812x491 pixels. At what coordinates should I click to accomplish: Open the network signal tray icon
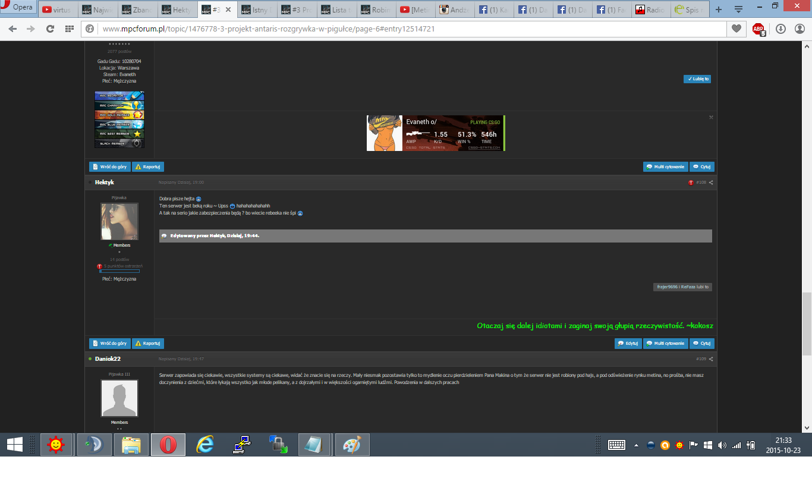pyautogui.click(x=737, y=445)
